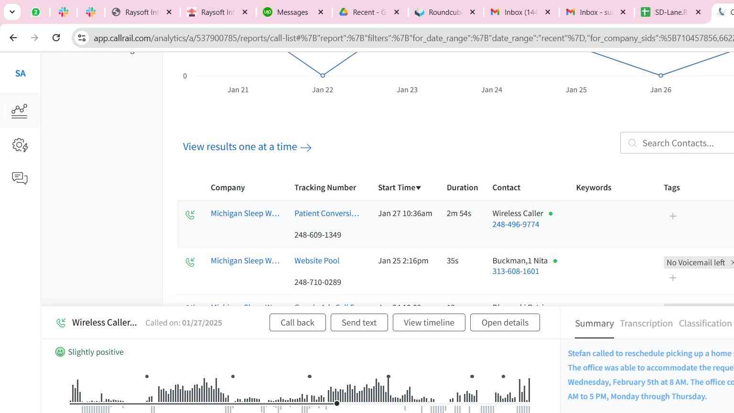Switch to Inbox (144 Gmail tab
734x413 pixels.
(521, 12)
